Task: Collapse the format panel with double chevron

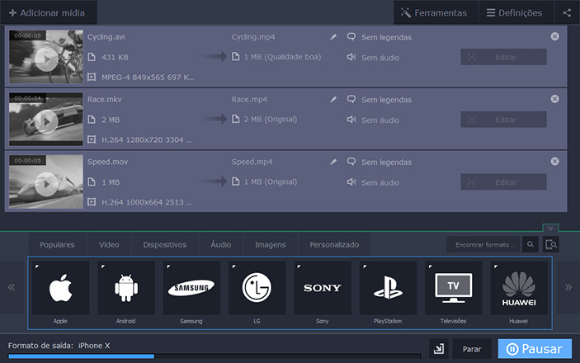Action: [550, 229]
